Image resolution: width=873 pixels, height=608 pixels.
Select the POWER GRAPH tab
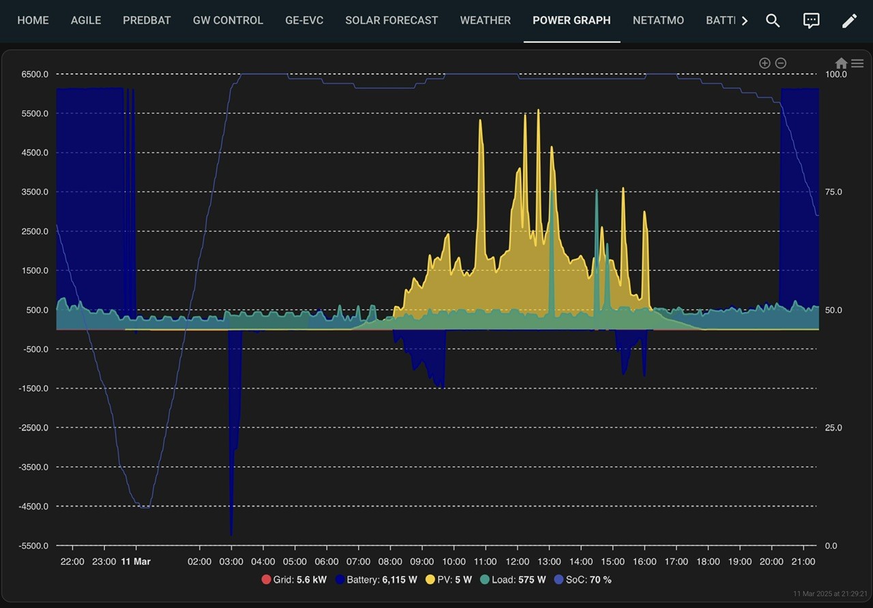pos(572,20)
